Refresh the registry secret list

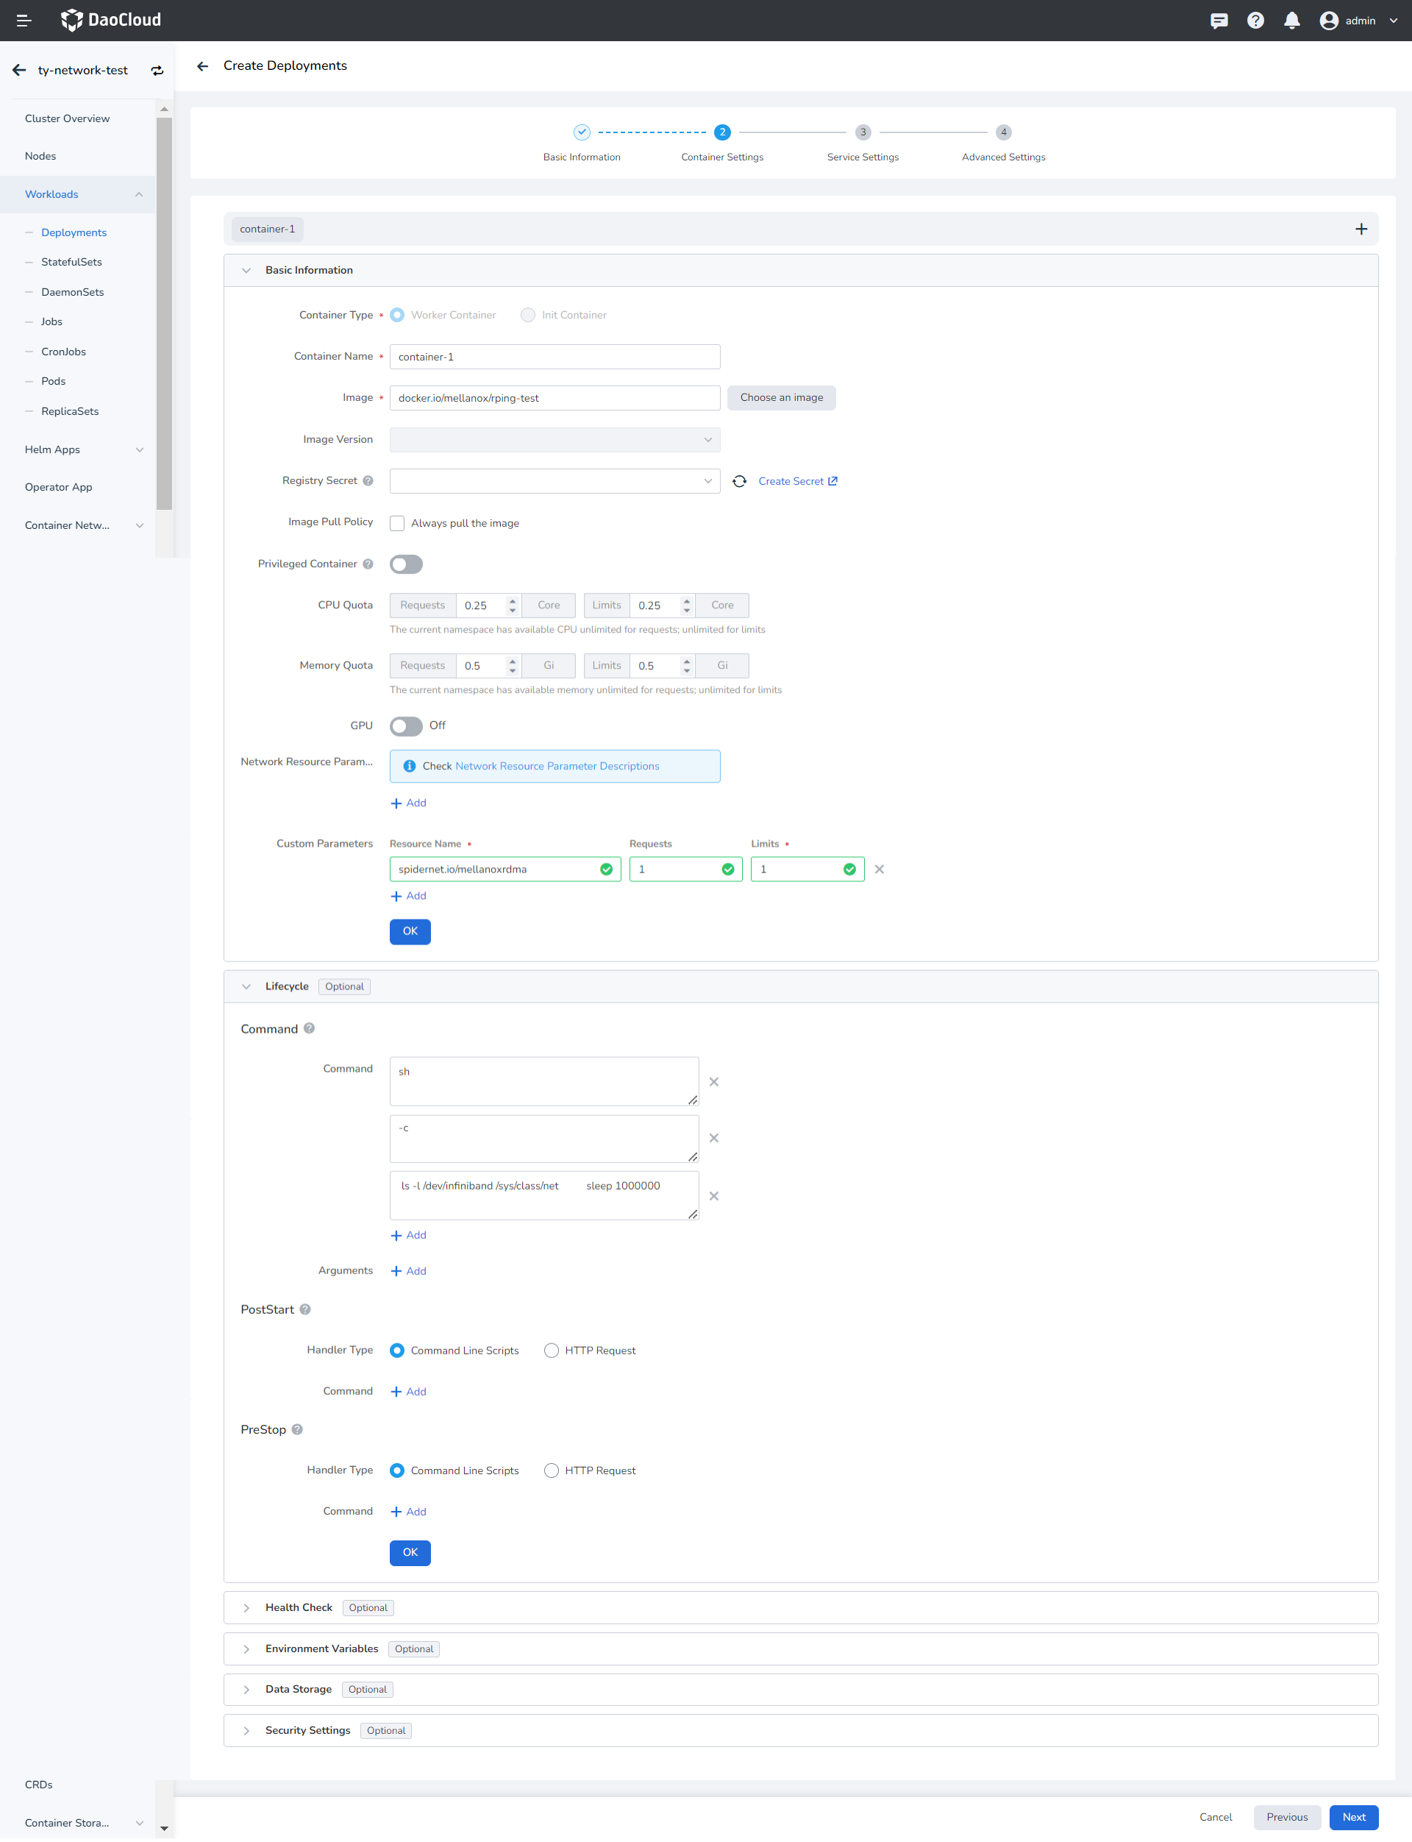point(739,481)
